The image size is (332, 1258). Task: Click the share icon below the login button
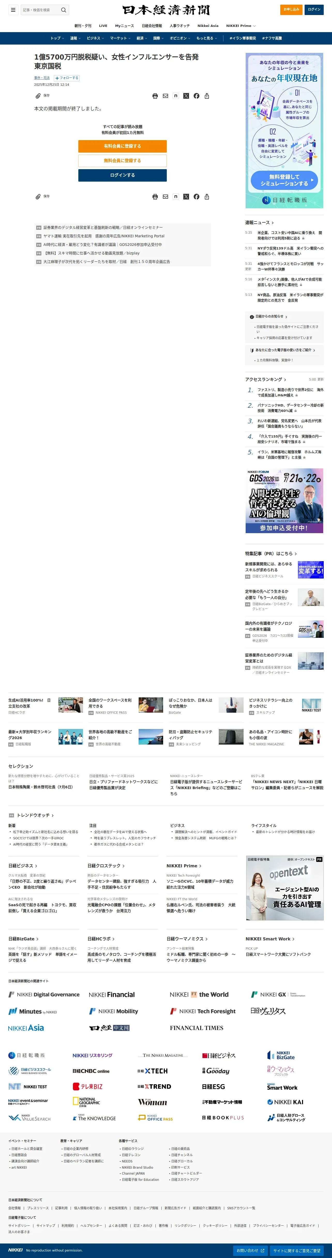(207, 197)
